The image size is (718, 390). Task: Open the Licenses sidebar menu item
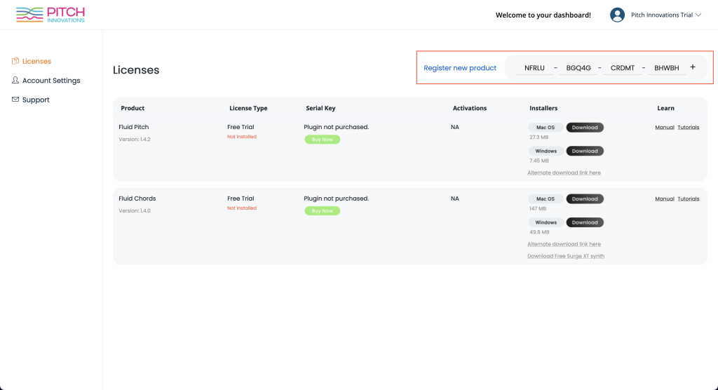(x=36, y=61)
